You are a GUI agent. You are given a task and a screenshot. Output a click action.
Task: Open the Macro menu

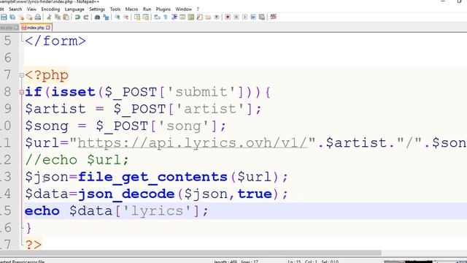click(131, 9)
